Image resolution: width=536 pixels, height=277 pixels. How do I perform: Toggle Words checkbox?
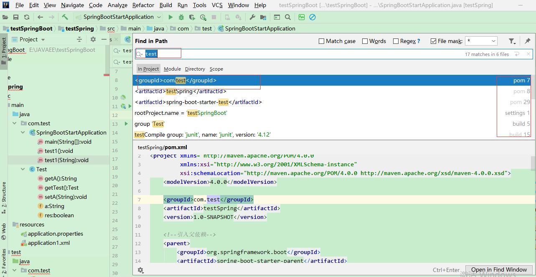365,41
